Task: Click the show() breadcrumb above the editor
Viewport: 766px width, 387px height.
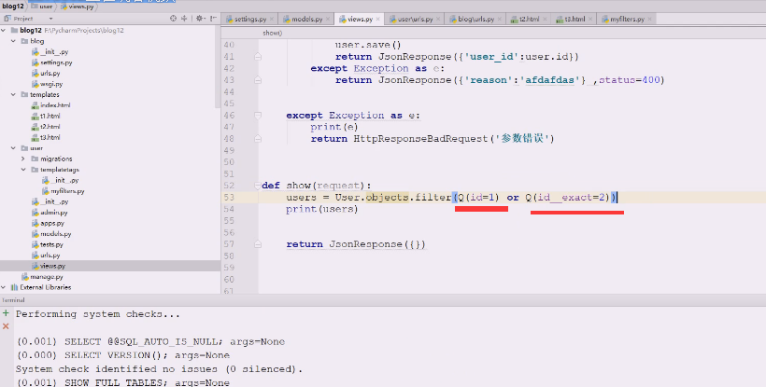Action: tap(273, 34)
